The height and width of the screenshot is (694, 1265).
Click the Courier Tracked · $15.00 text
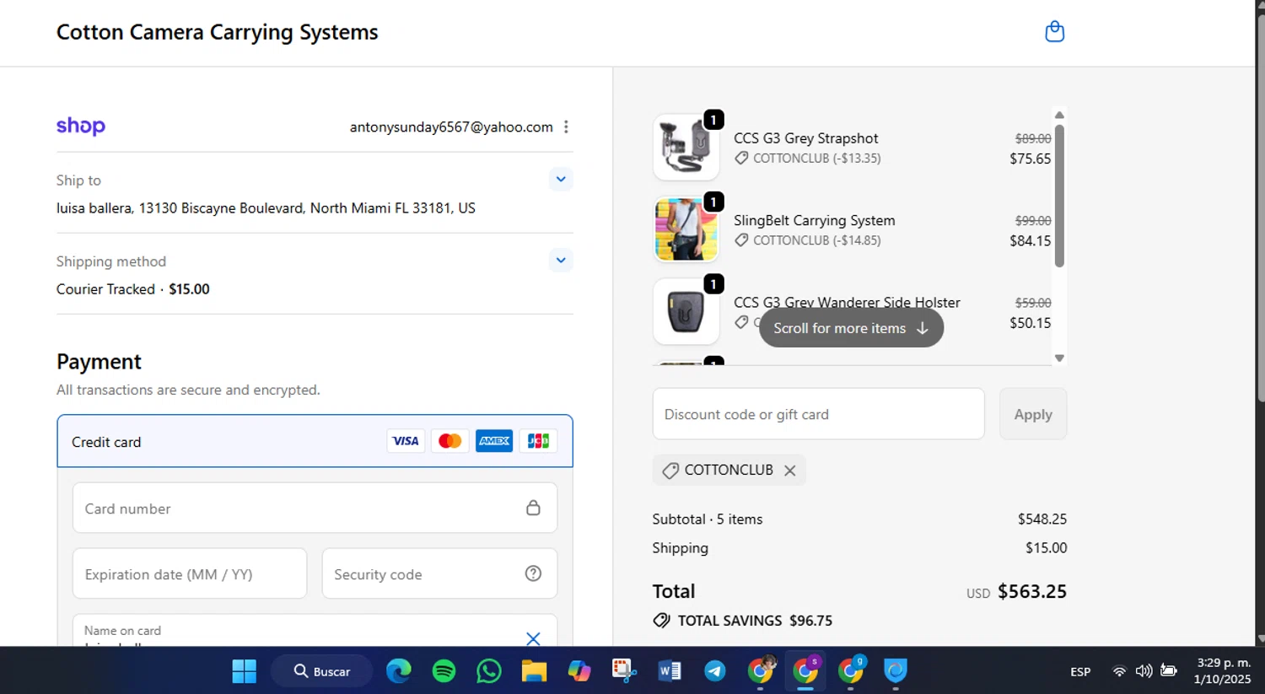tap(132, 288)
